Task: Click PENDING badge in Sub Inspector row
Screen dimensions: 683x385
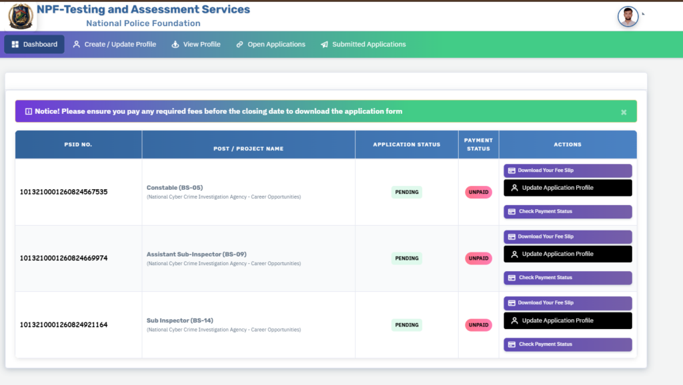Action: (x=406, y=324)
